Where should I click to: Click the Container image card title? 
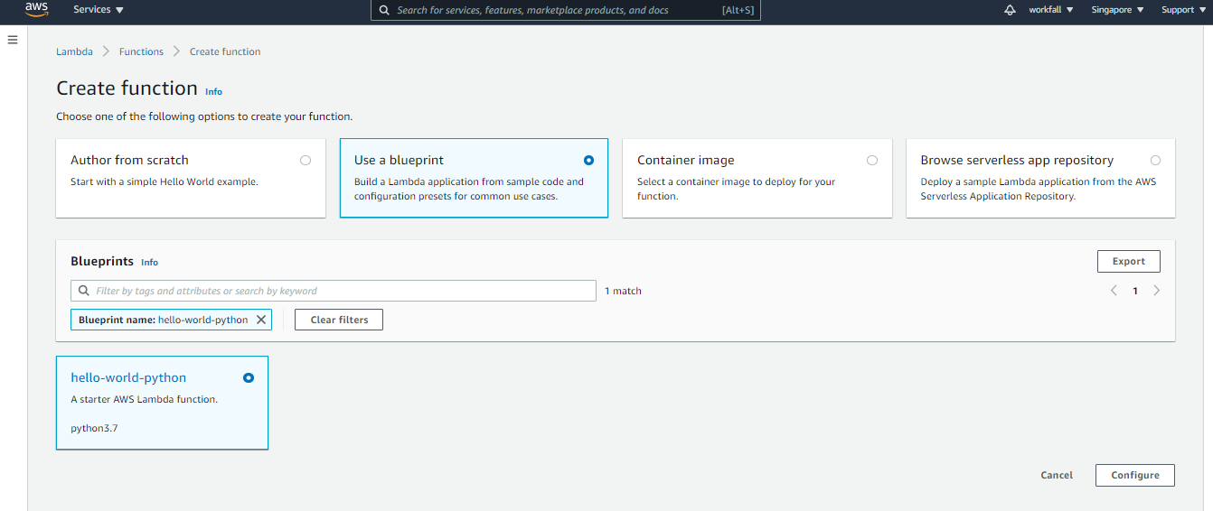pos(686,160)
